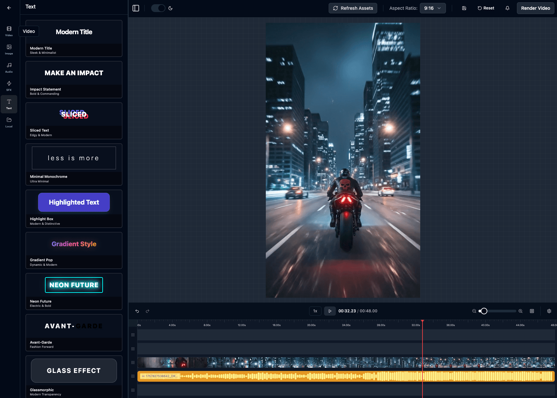The height and width of the screenshot is (398, 557).
Task: Toggle dark mode switch
Action: click(x=158, y=8)
